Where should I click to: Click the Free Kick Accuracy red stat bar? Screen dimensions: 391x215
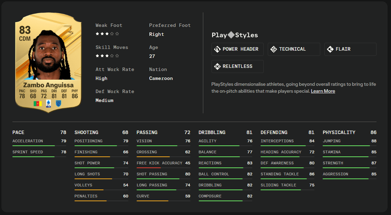(x=163, y=168)
